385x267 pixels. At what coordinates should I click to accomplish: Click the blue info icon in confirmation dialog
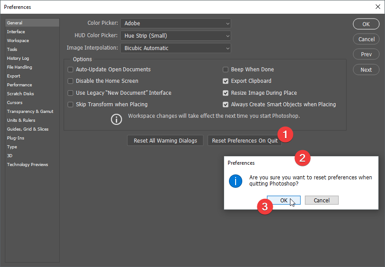pyautogui.click(x=236, y=181)
